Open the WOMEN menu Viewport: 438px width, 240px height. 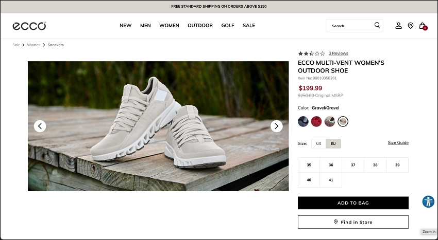169,25
